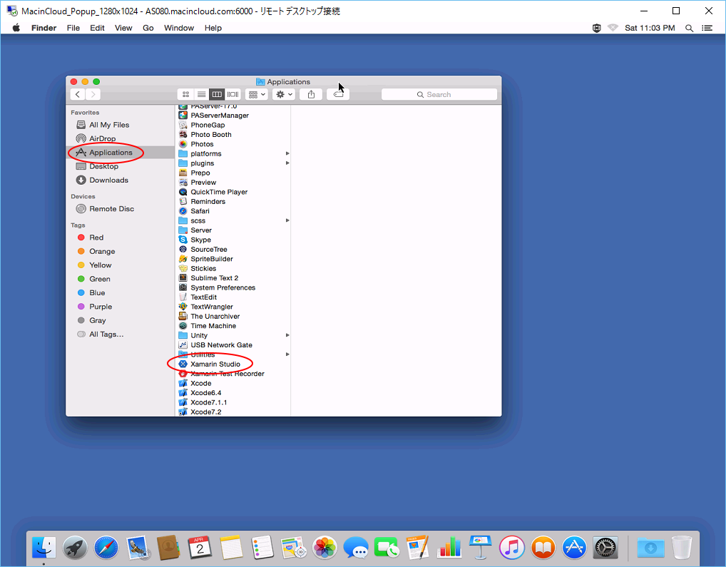Select Xcode6.4 in the file list
The width and height of the screenshot is (726, 567).
[x=200, y=392]
